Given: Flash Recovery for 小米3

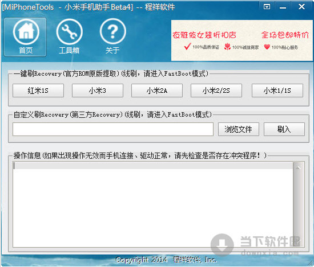Looking at the screenshot, I should coord(98,91).
